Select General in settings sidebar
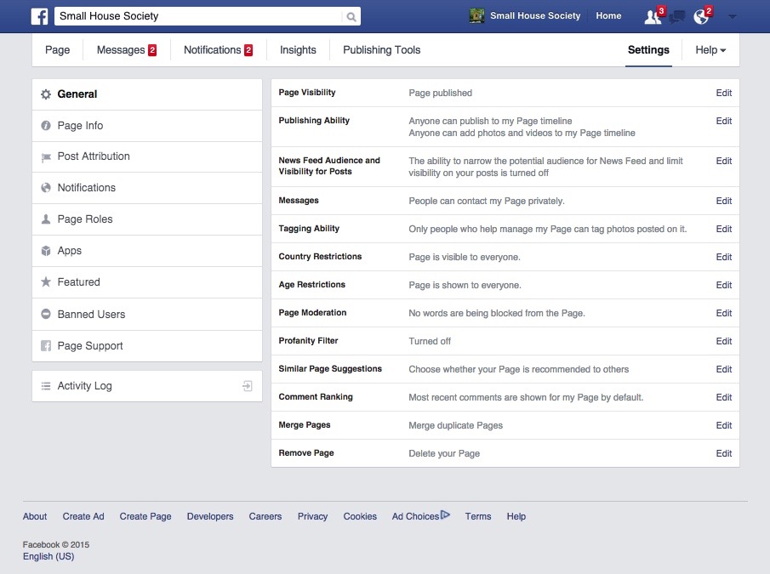The width and height of the screenshot is (770, 574). point(147,94)
